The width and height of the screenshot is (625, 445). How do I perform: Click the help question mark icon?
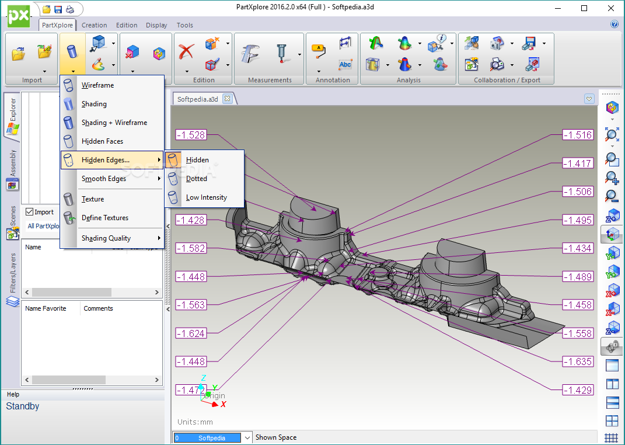coord(614,25)
